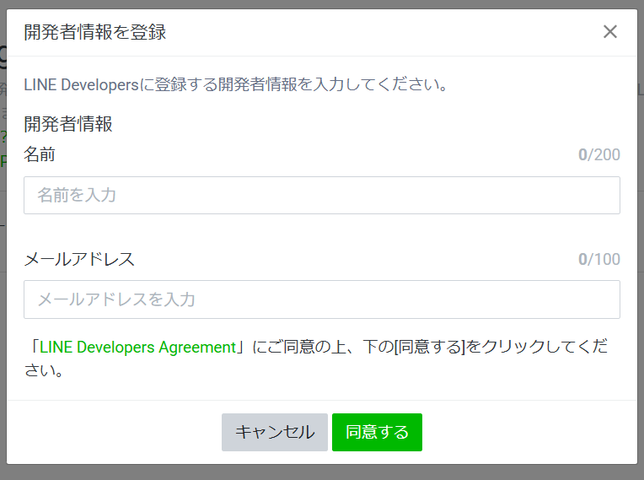Click the 名前 input field
Screen dimensions: 644x480
click(321, 195)
